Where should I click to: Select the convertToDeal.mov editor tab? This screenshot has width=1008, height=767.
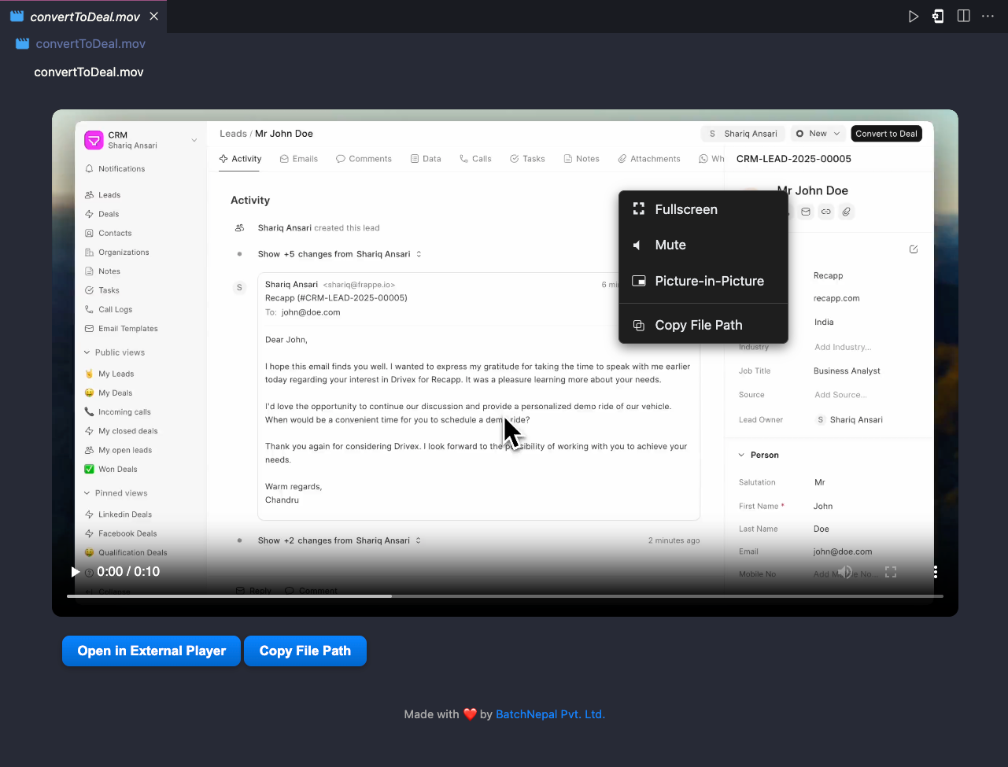(84, 17)
